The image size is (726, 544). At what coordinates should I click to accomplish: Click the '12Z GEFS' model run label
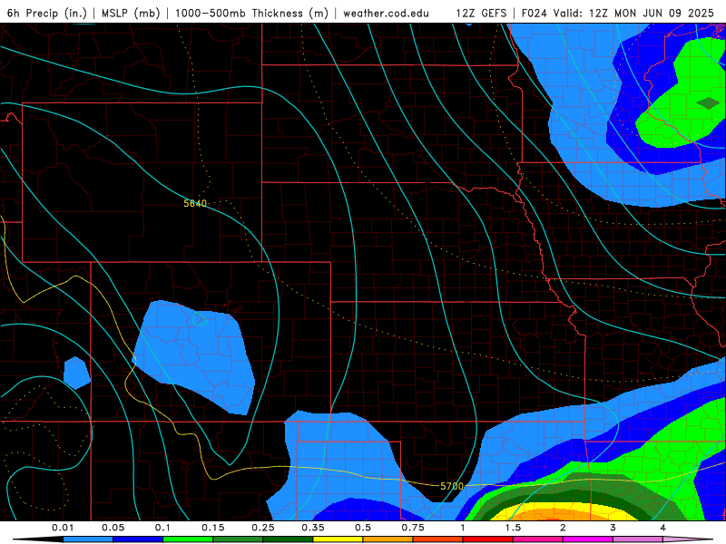[x=482, y=13]
